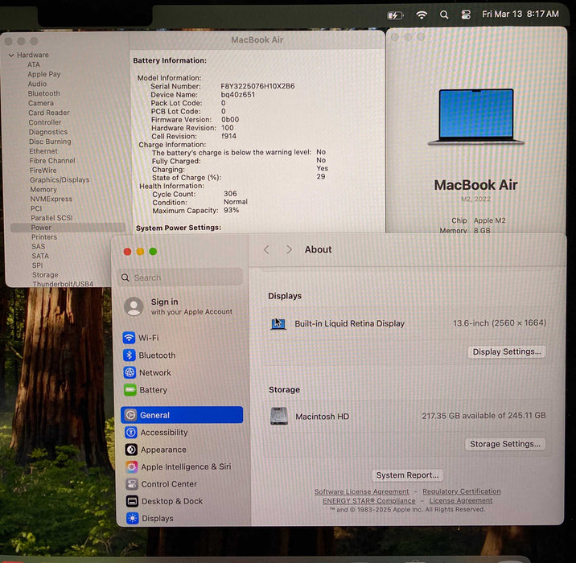Click the Cycle Count value 306
Image resolution: width=576 pixels, height=563 pixels.
tap(230, 194)
